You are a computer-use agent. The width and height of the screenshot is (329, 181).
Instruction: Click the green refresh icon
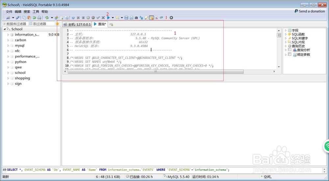pos(47,18)
